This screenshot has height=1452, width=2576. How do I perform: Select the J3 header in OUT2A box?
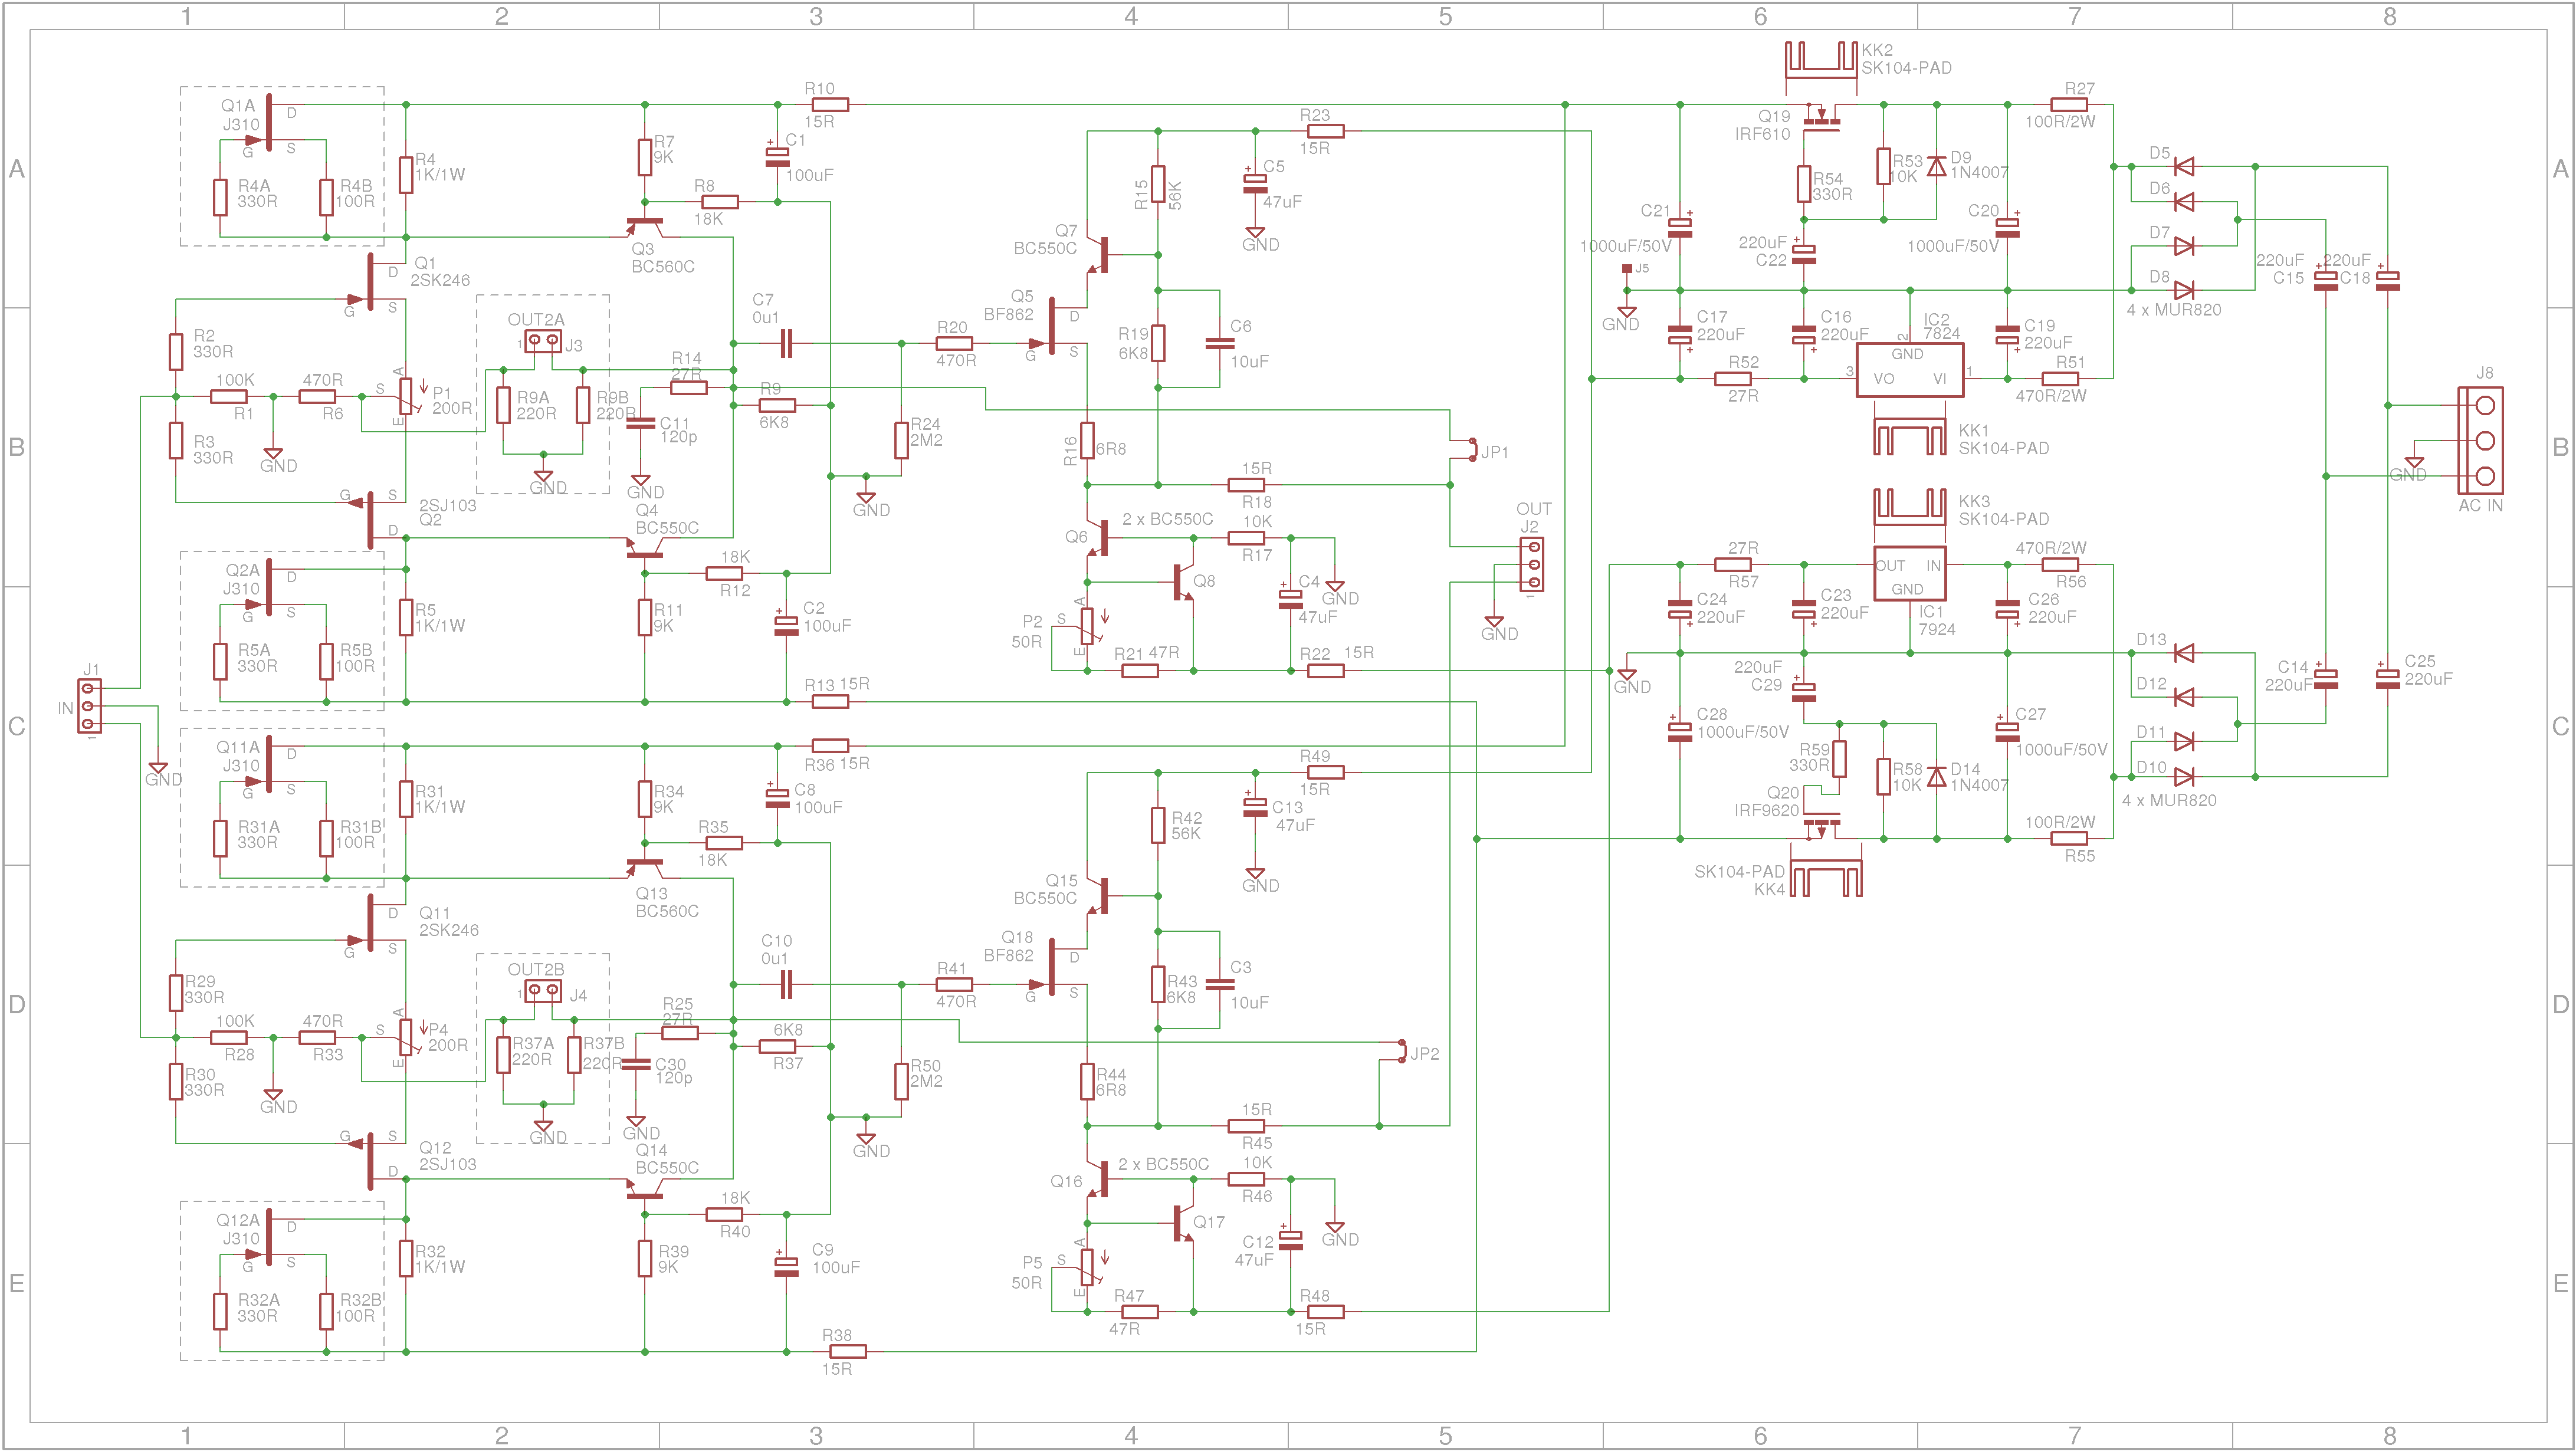click(543, 342)
